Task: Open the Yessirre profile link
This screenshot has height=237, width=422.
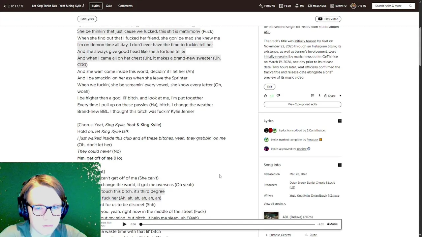Action: tap(301, 149)
